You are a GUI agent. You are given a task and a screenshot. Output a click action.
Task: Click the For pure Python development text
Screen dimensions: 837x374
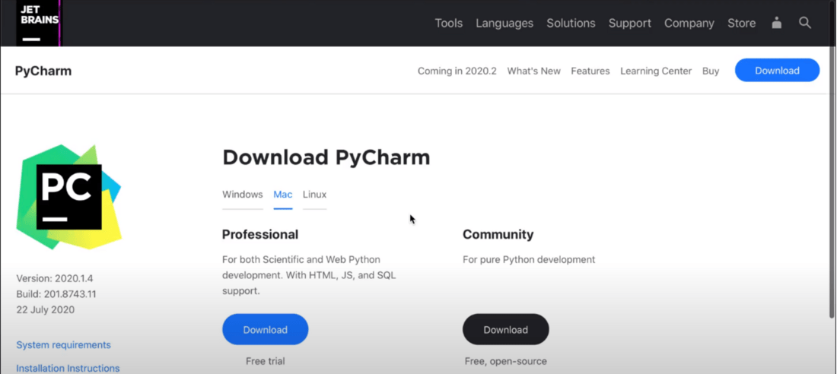pos(529,260)
